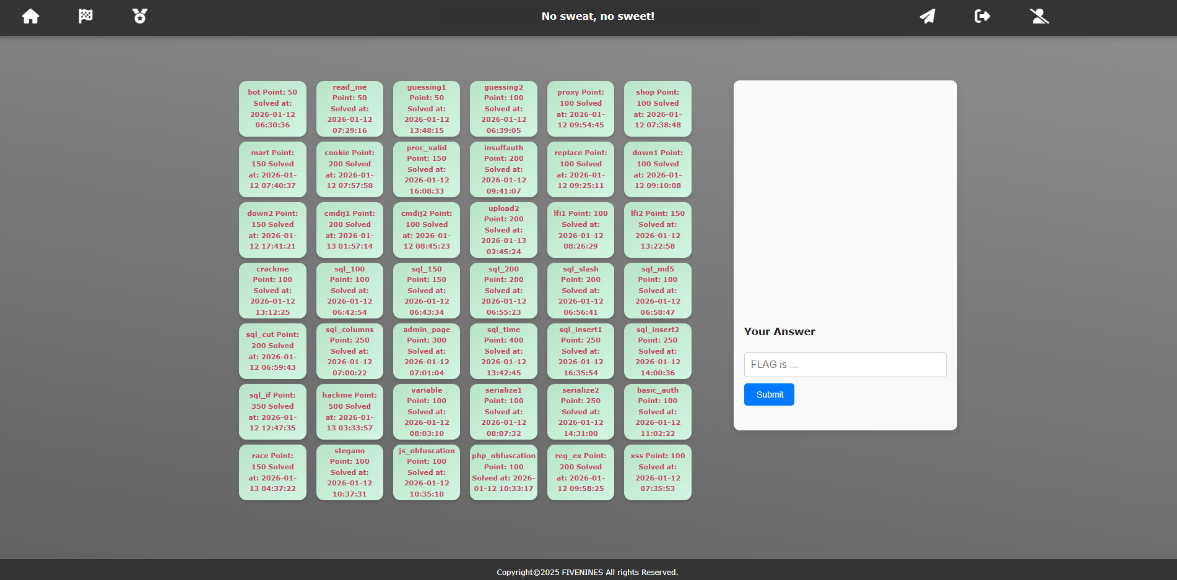This screenshot has height=580, width=1177.
Task: Select the hackme 500 point challenge
Action: 349,412
